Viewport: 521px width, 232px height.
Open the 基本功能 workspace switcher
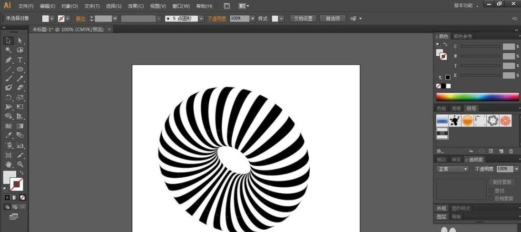tap(466, 6)
